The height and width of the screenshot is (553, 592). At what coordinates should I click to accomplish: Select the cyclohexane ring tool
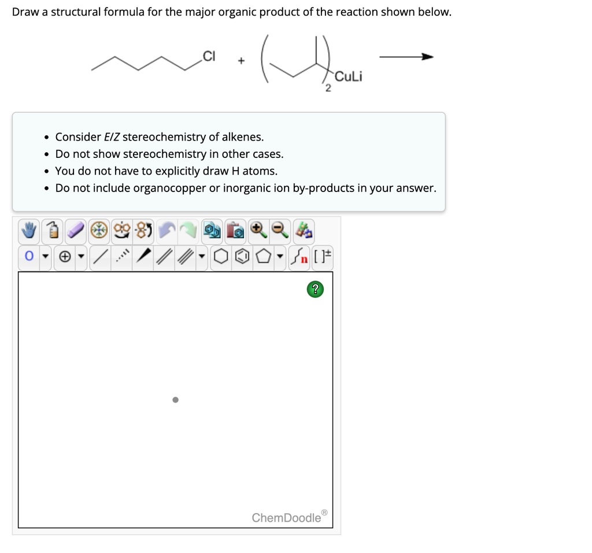pyautogui.click(x=220, y=256)
